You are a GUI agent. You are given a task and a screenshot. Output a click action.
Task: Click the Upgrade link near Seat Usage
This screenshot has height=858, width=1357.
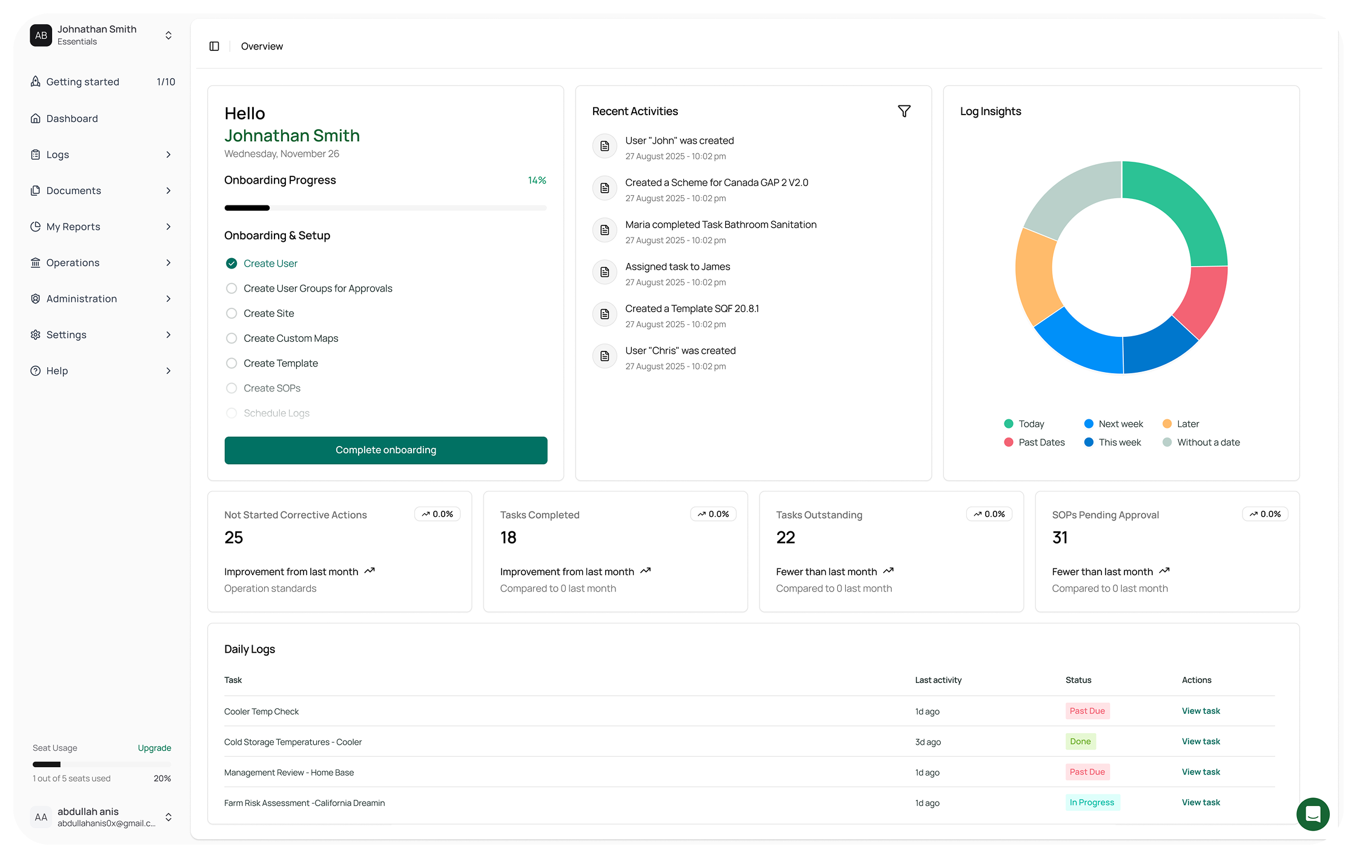click(154, 748)
